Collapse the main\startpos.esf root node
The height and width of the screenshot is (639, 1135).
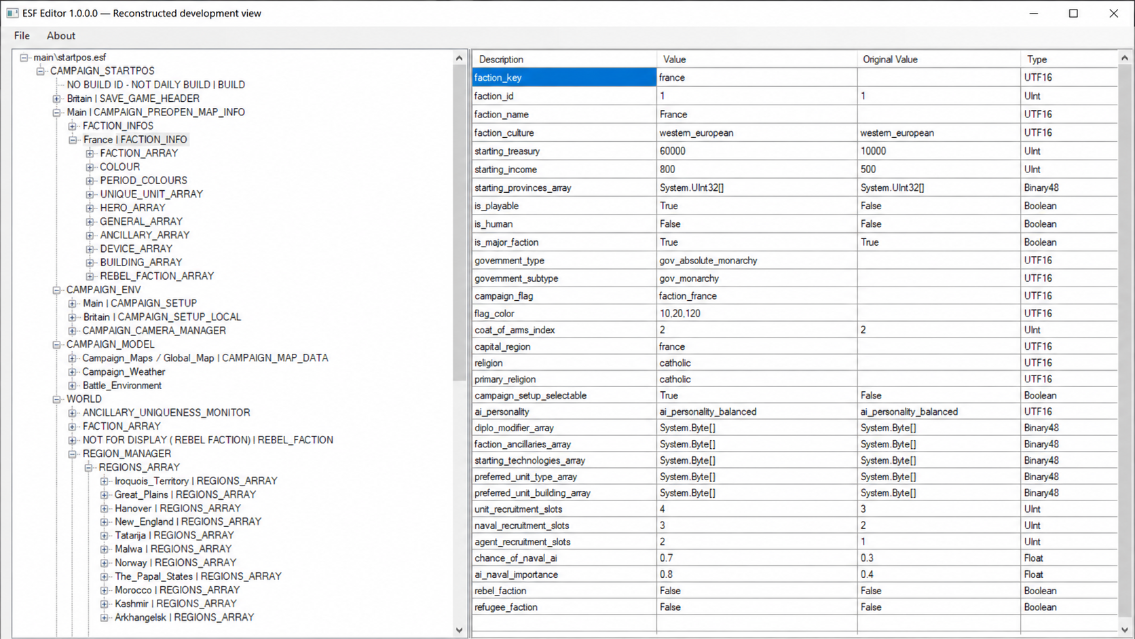click(x=24, y=58)
